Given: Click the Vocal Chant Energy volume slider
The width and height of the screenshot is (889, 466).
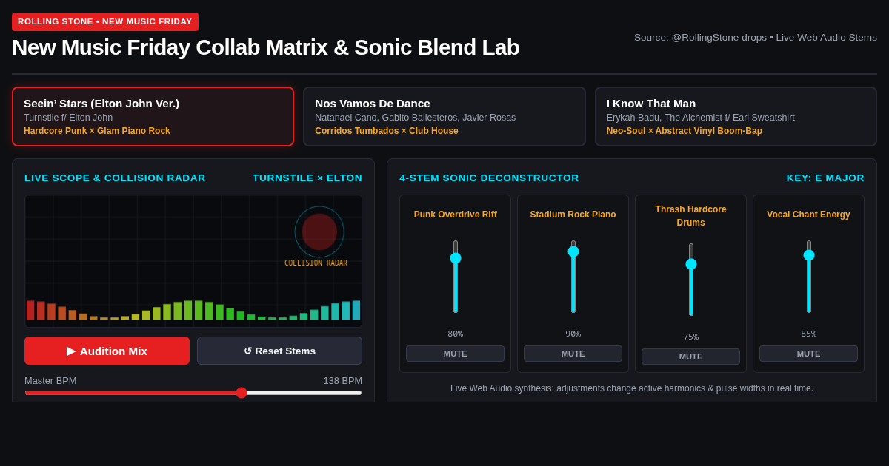Looking at the screenshot, I should (x=809, y=277).
